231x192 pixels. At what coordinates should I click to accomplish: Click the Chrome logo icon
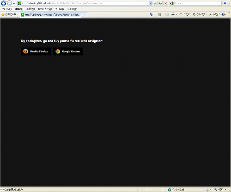(58, 51)
